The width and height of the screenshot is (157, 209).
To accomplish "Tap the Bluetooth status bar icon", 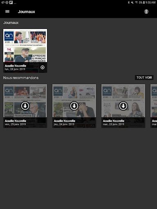I will point(129,2).
